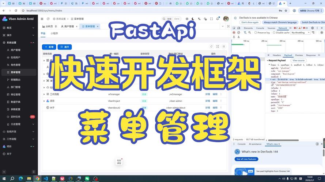Open 部门管理 in the sidebar

point(19,87)
